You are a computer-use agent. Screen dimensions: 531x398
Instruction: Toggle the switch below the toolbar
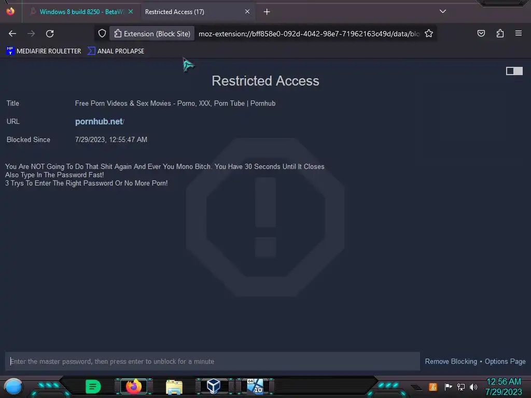pos(514,70)
